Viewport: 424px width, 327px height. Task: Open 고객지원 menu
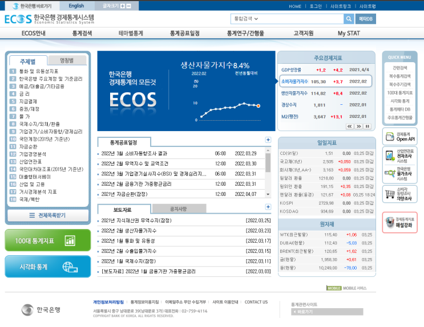(304, 33)
